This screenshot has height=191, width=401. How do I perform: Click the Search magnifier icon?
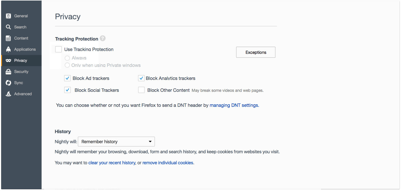(x=9, y=27)
